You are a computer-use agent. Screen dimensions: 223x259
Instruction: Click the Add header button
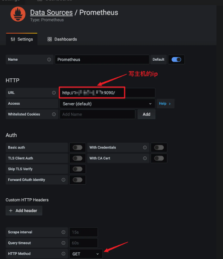24,211
